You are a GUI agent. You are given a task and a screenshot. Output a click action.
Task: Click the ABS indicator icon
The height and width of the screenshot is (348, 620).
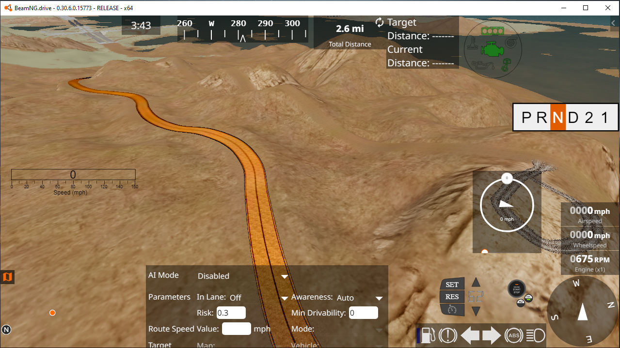tap(513, 335)
